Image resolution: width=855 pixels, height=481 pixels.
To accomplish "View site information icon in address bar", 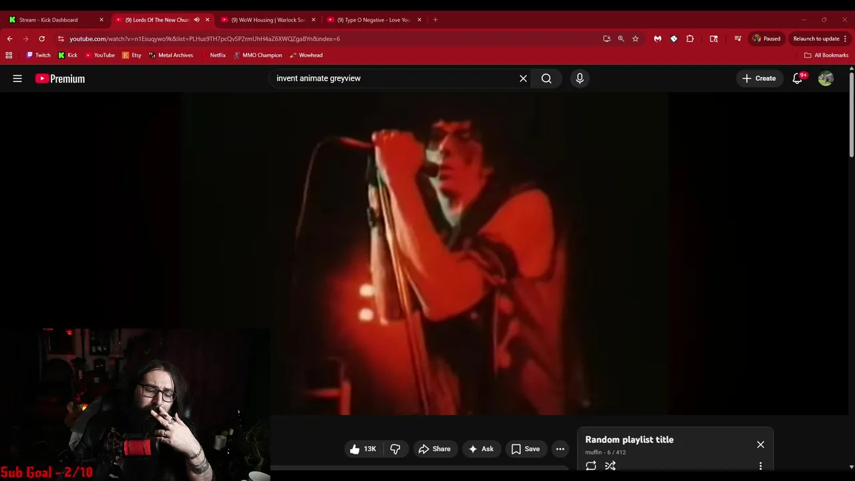I will point(61,39).
